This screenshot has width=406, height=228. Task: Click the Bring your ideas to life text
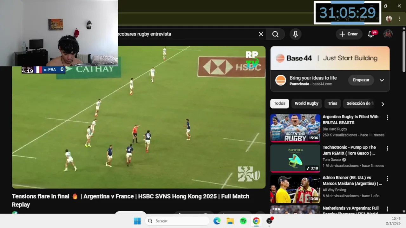pyautogui.click(x=313, y=78)
